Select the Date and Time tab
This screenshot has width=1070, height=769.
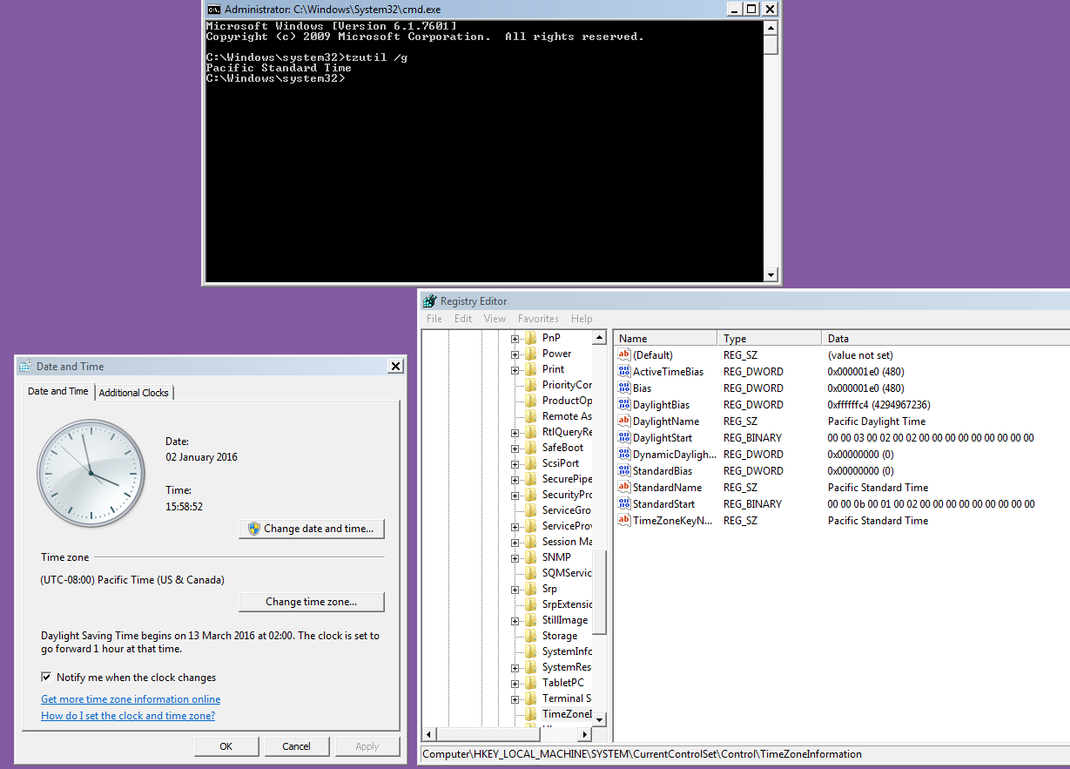click(x=58, y=391)
